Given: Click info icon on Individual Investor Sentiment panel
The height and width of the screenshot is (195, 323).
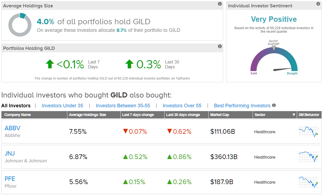Looking at the screenshot, I should [x=318, y=4].
